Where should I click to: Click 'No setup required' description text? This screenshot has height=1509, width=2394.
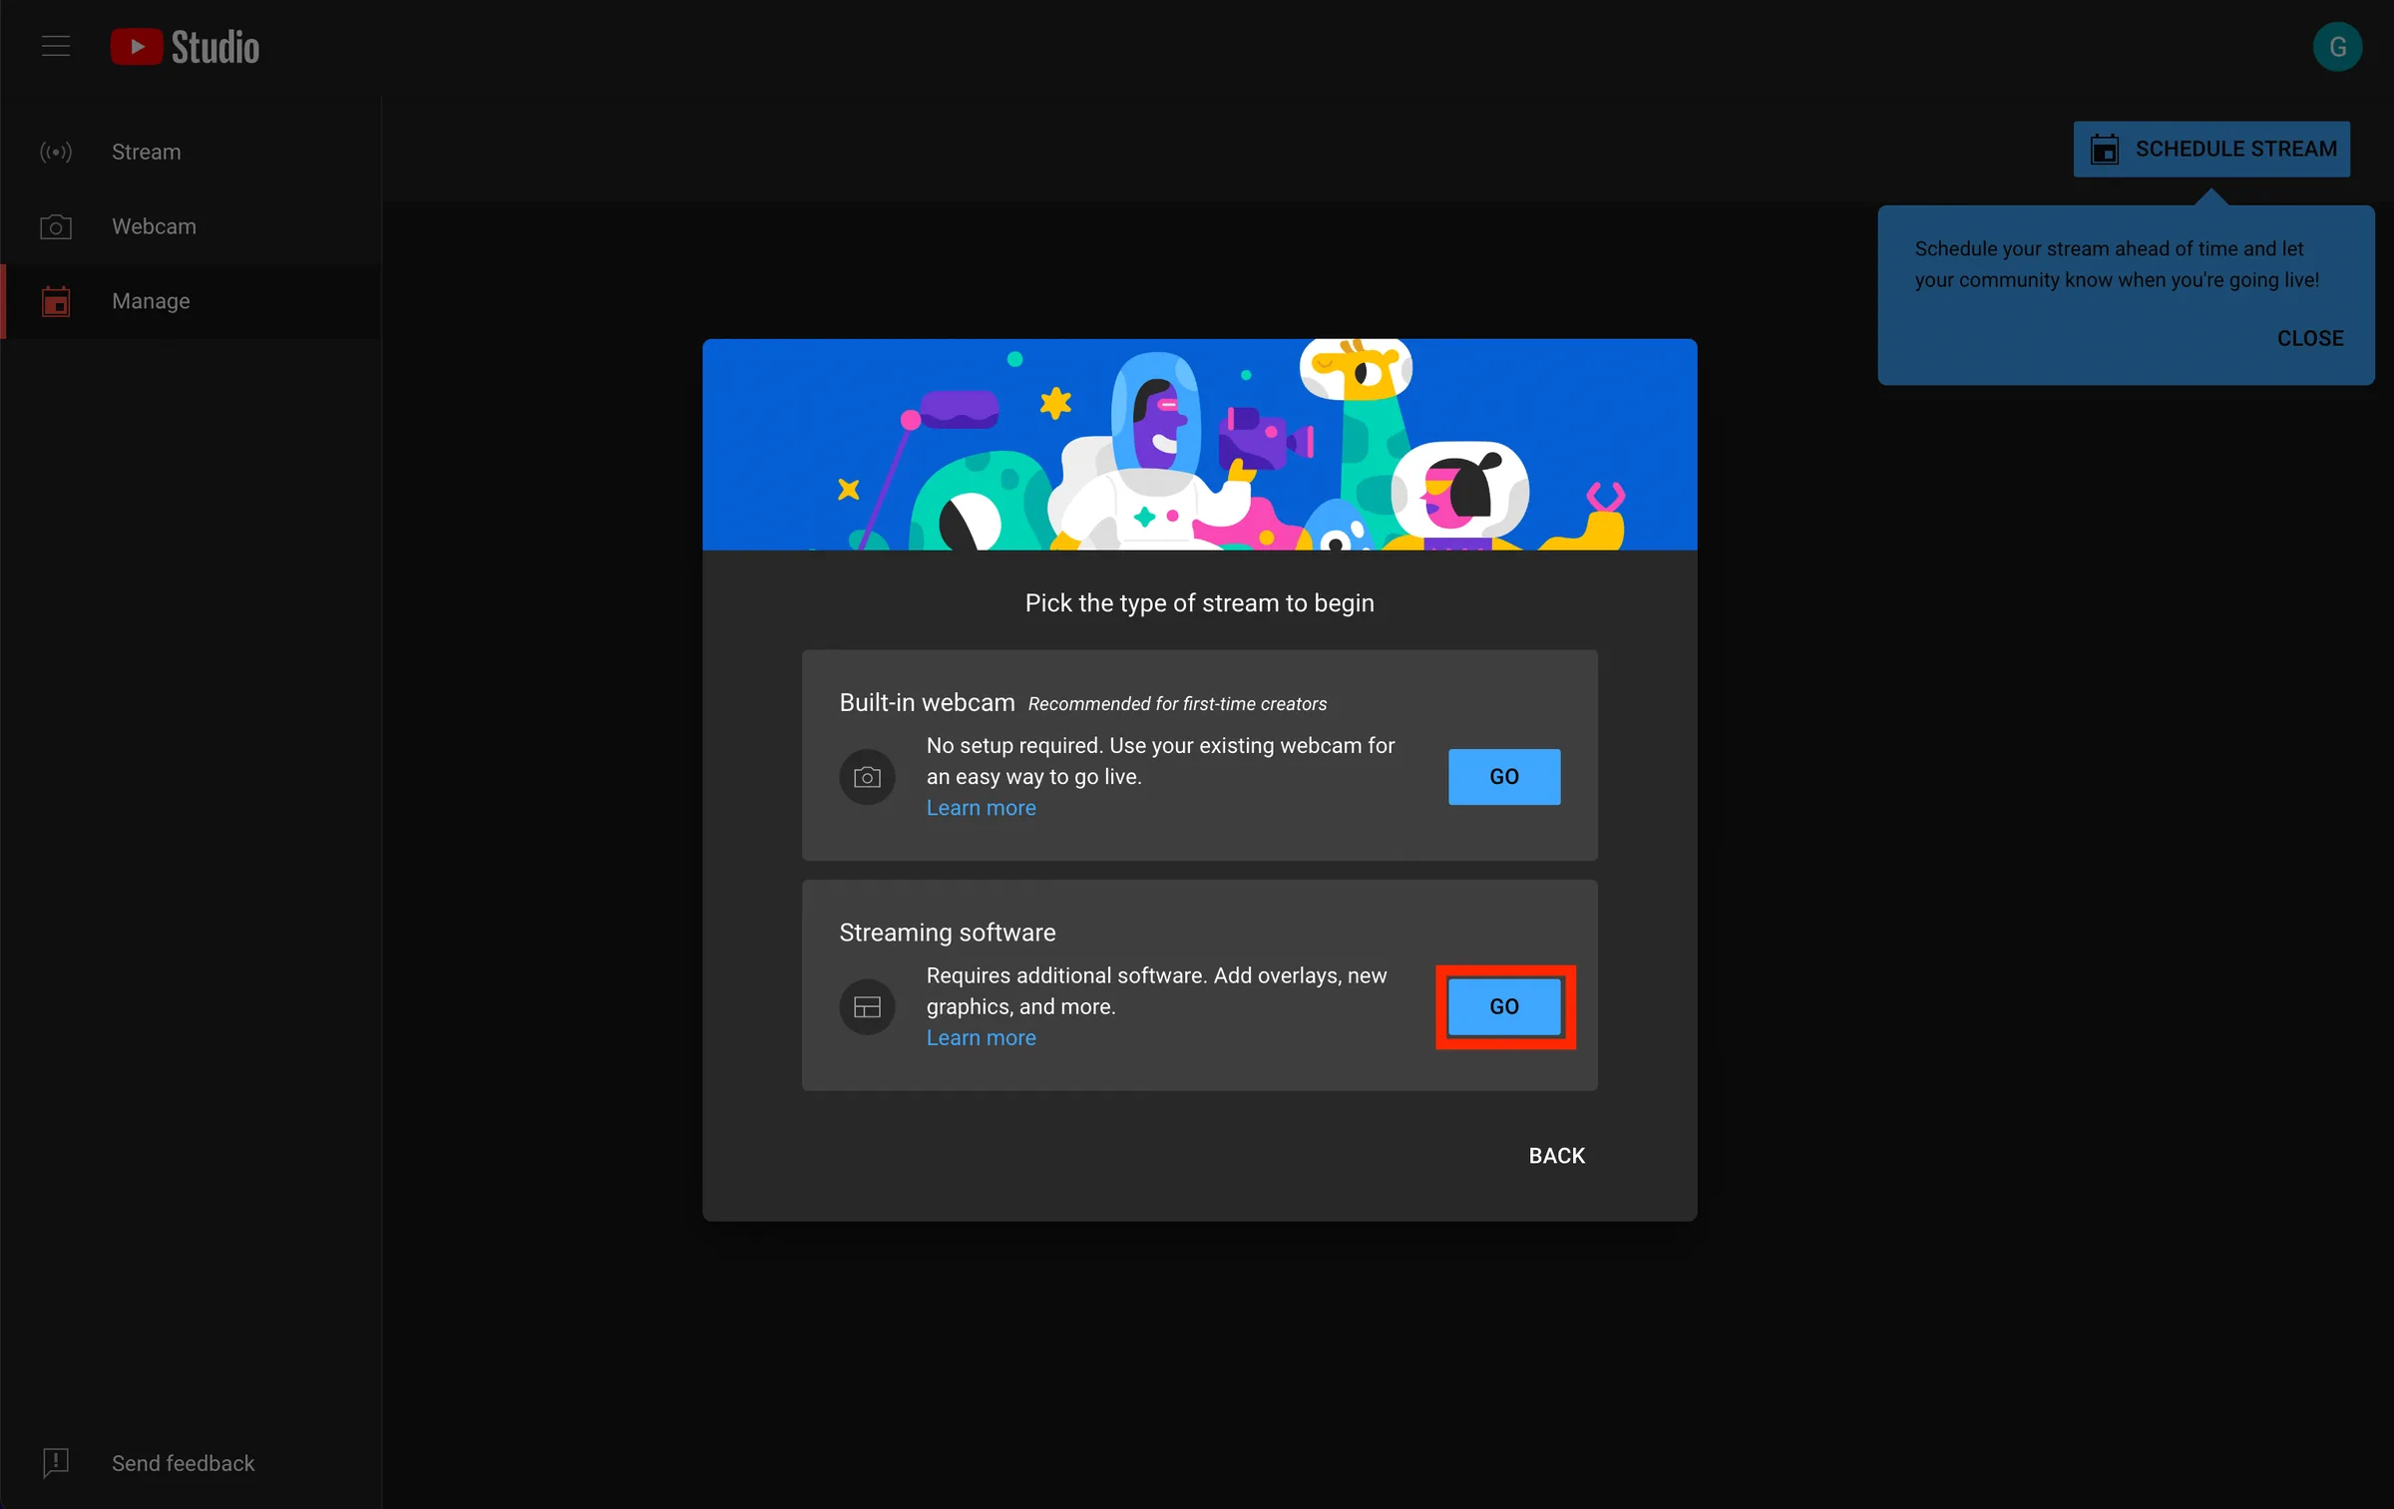coord(1160,761)
